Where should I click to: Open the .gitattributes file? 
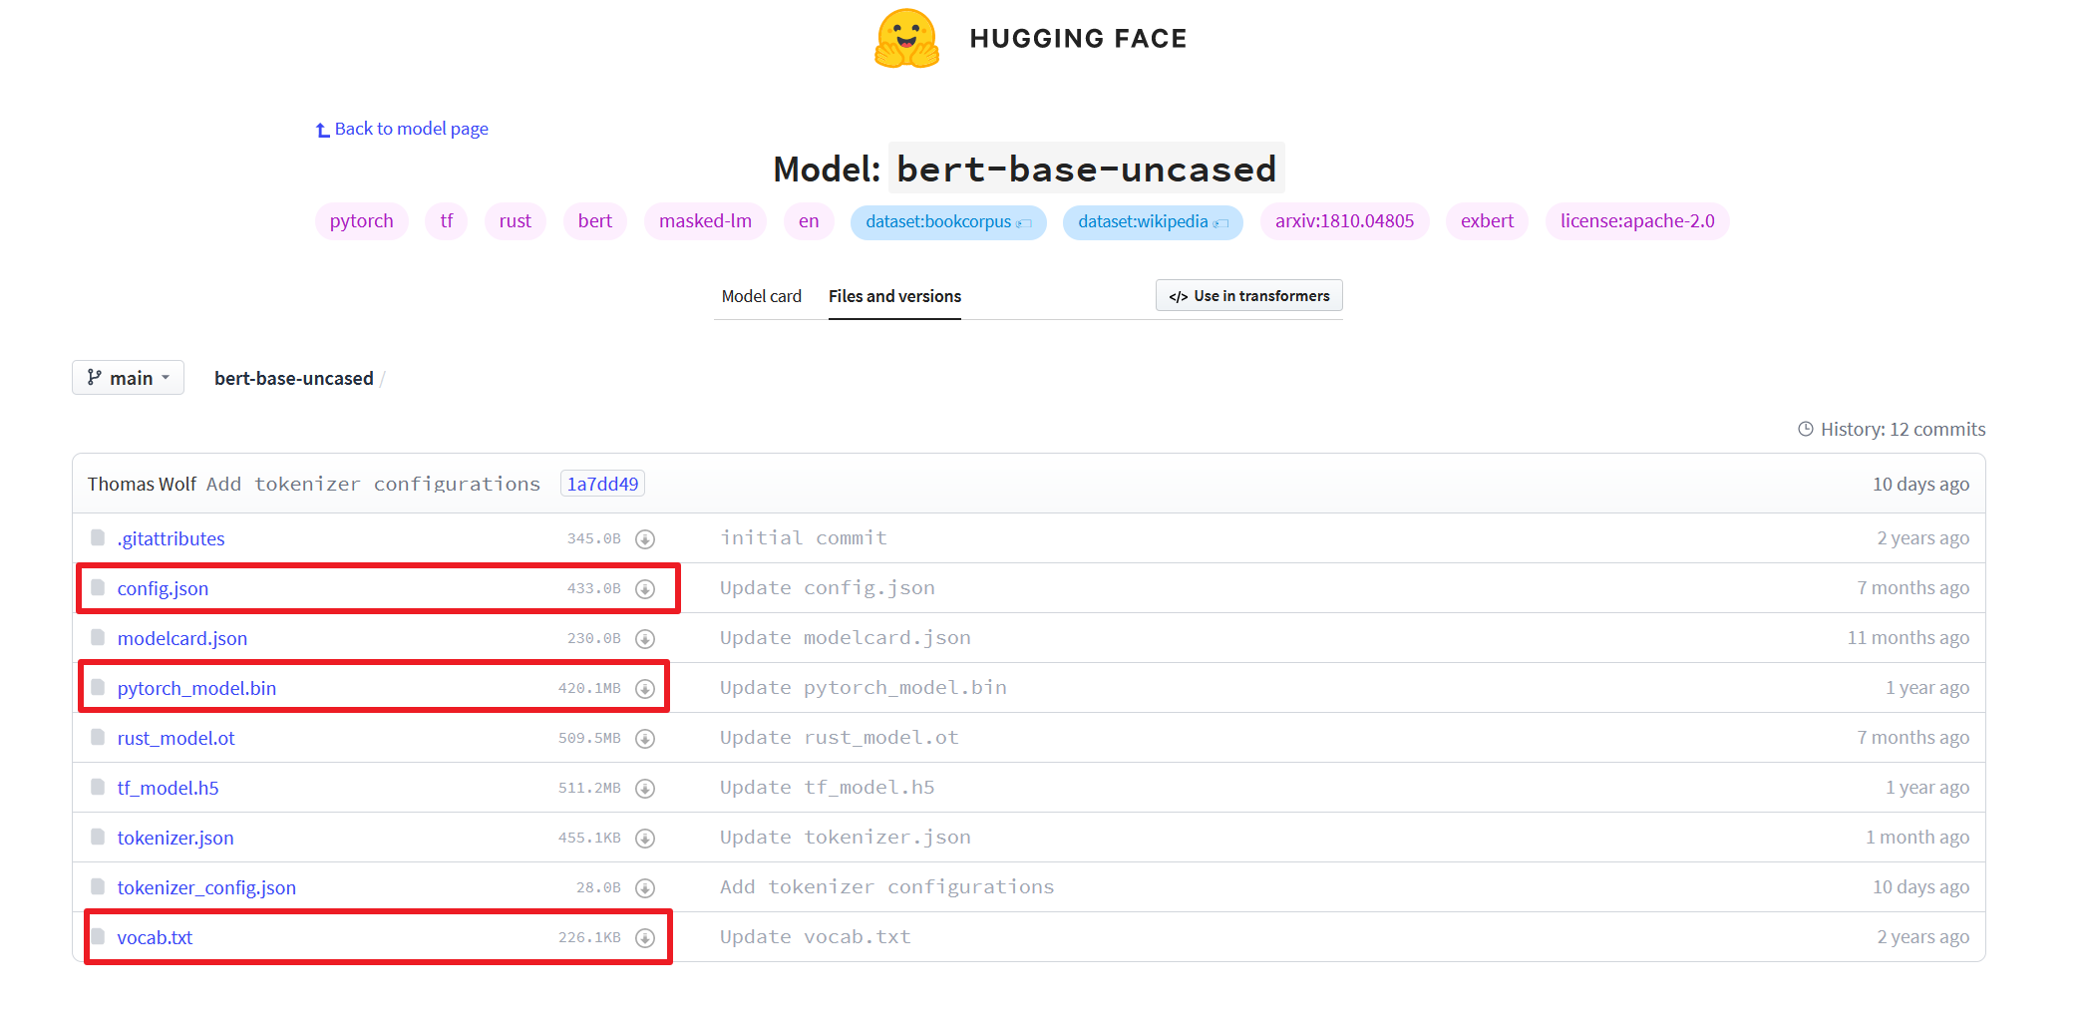[171, 538]
